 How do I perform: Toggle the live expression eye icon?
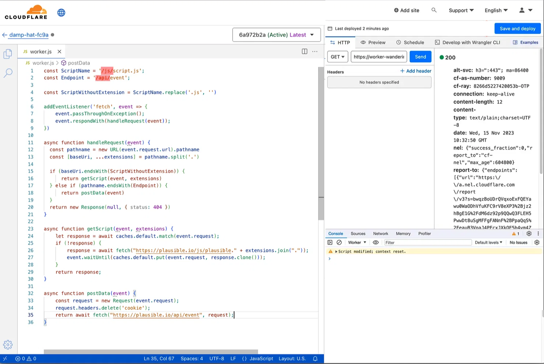(375, 243)
